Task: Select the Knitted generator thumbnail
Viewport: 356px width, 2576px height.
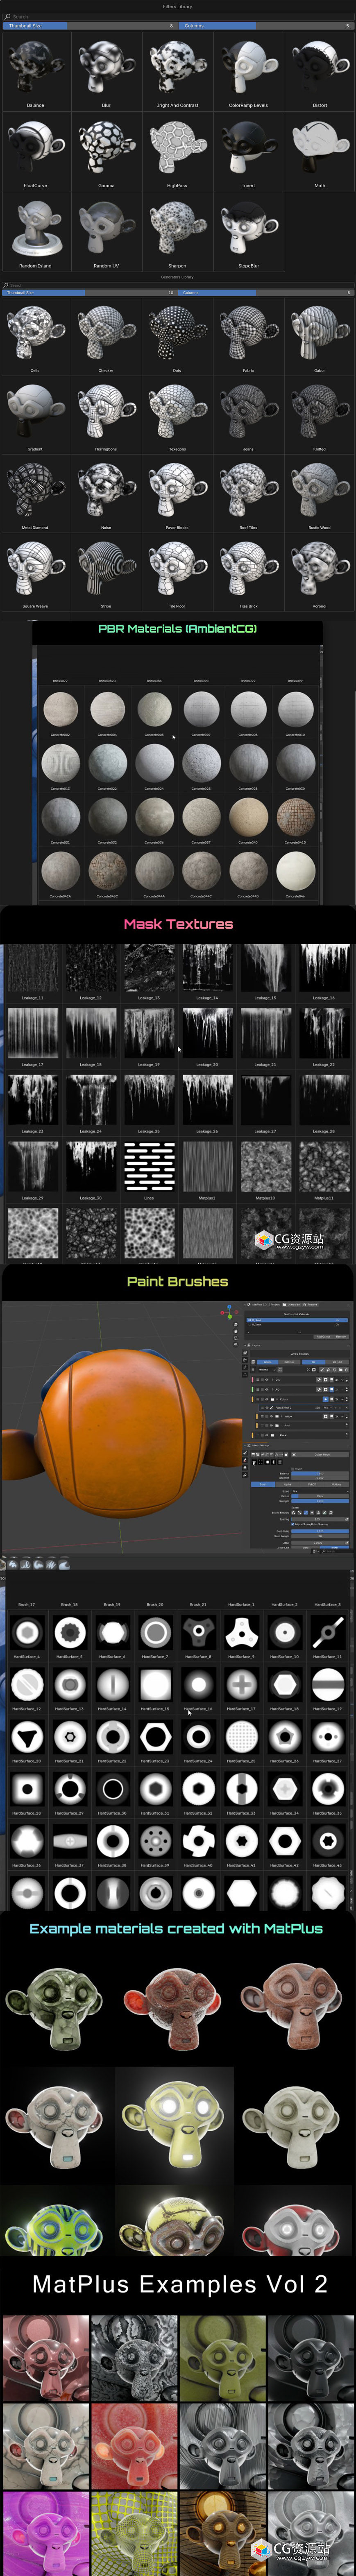Action: [x=320, y=415]
